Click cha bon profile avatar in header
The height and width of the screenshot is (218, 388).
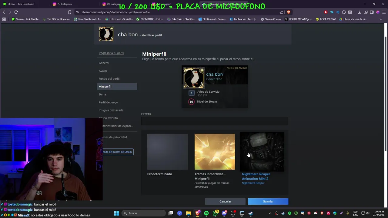tap(106, 34)
